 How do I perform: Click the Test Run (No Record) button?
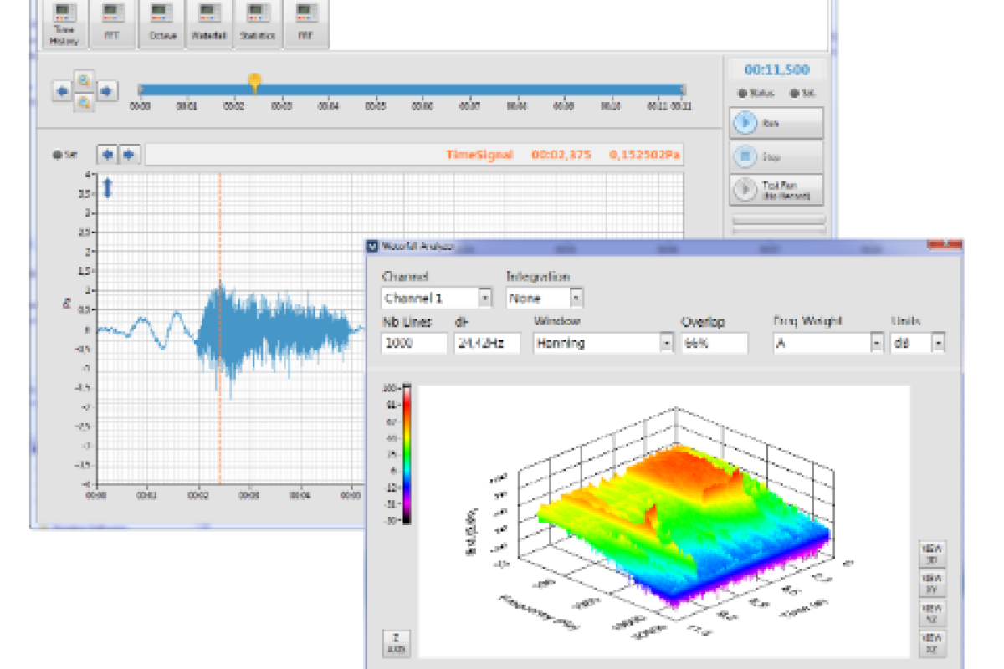[776, 190]
